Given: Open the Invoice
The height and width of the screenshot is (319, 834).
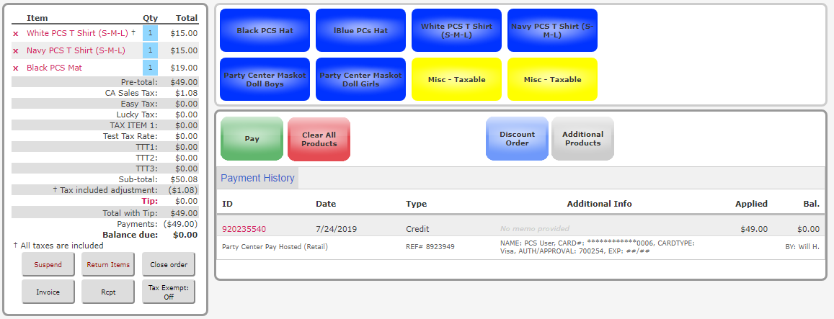Looking at the screenshot, I should click(48, 292).
